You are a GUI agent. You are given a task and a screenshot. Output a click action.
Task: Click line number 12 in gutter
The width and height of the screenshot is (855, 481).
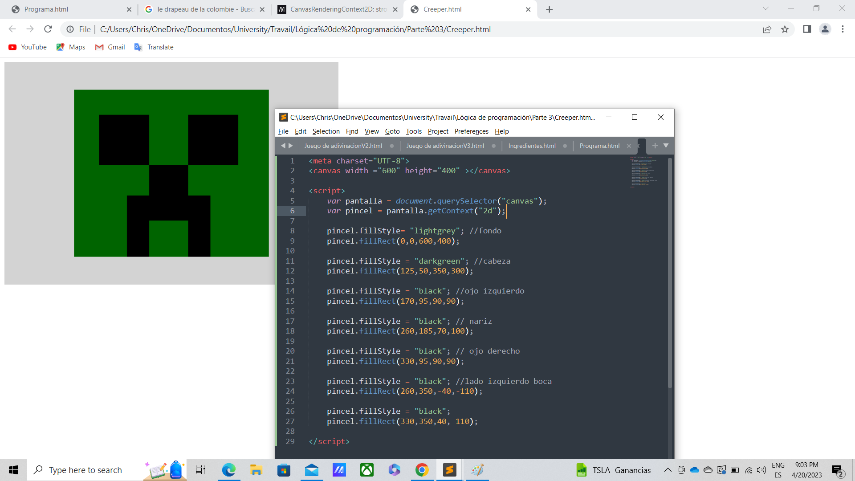(290, 271)
